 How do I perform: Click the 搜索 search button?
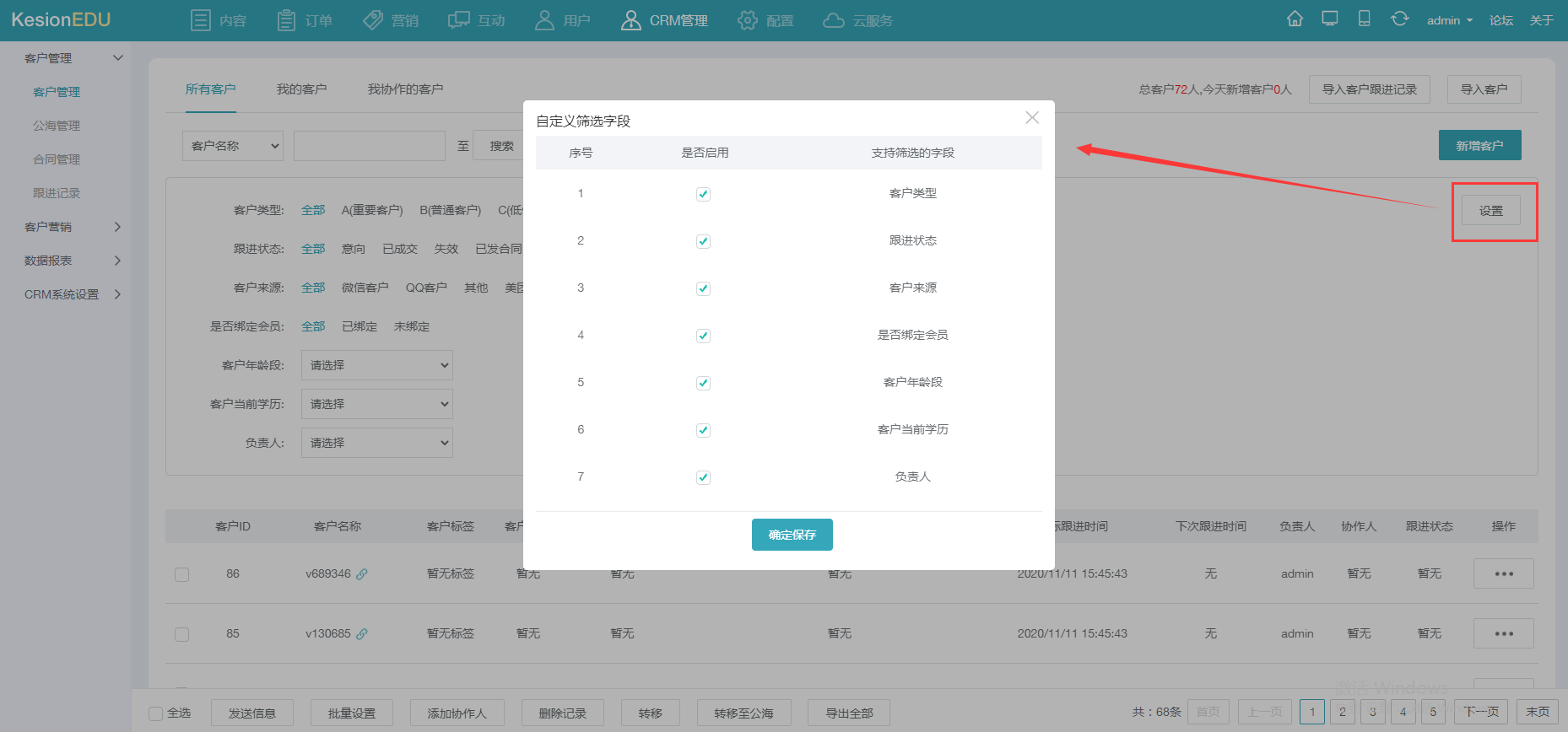pyautogui.click(x=500, y=146)
